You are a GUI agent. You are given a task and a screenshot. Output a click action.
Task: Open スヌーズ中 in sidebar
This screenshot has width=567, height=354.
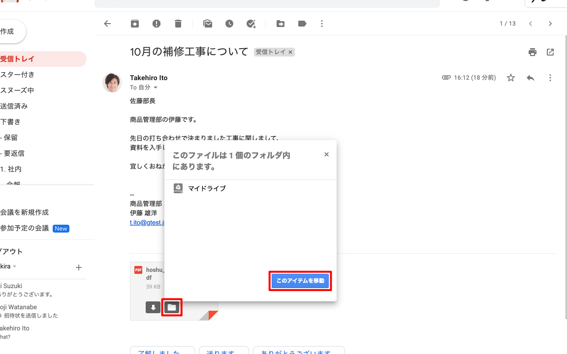click(x=17, y=90)
